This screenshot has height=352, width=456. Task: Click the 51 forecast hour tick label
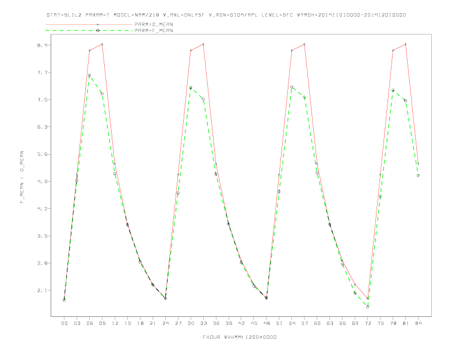[279, 323]
